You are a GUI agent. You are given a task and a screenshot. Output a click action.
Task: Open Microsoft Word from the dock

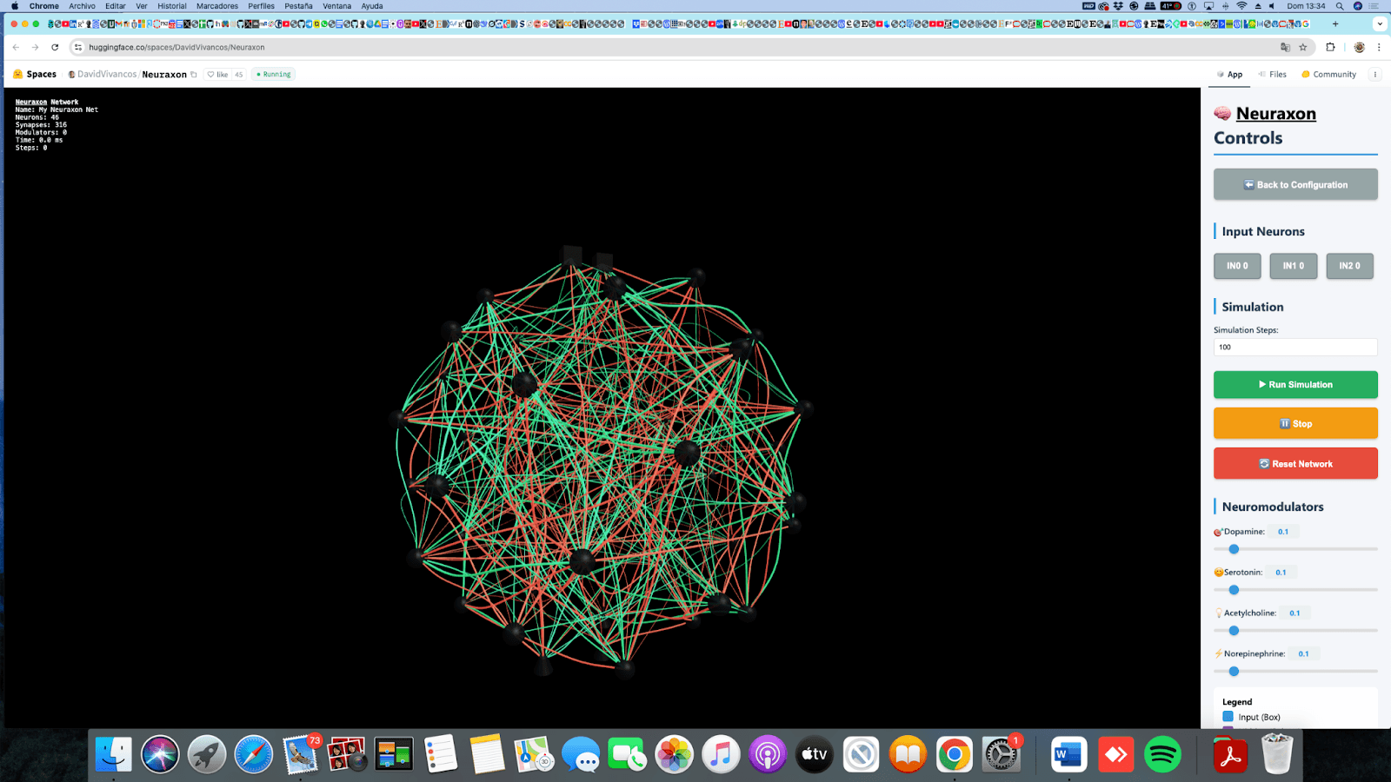click(x=1068, y=754)
